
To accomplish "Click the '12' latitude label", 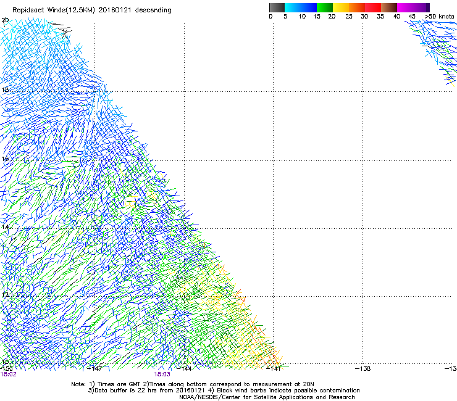I will point(5,295).
